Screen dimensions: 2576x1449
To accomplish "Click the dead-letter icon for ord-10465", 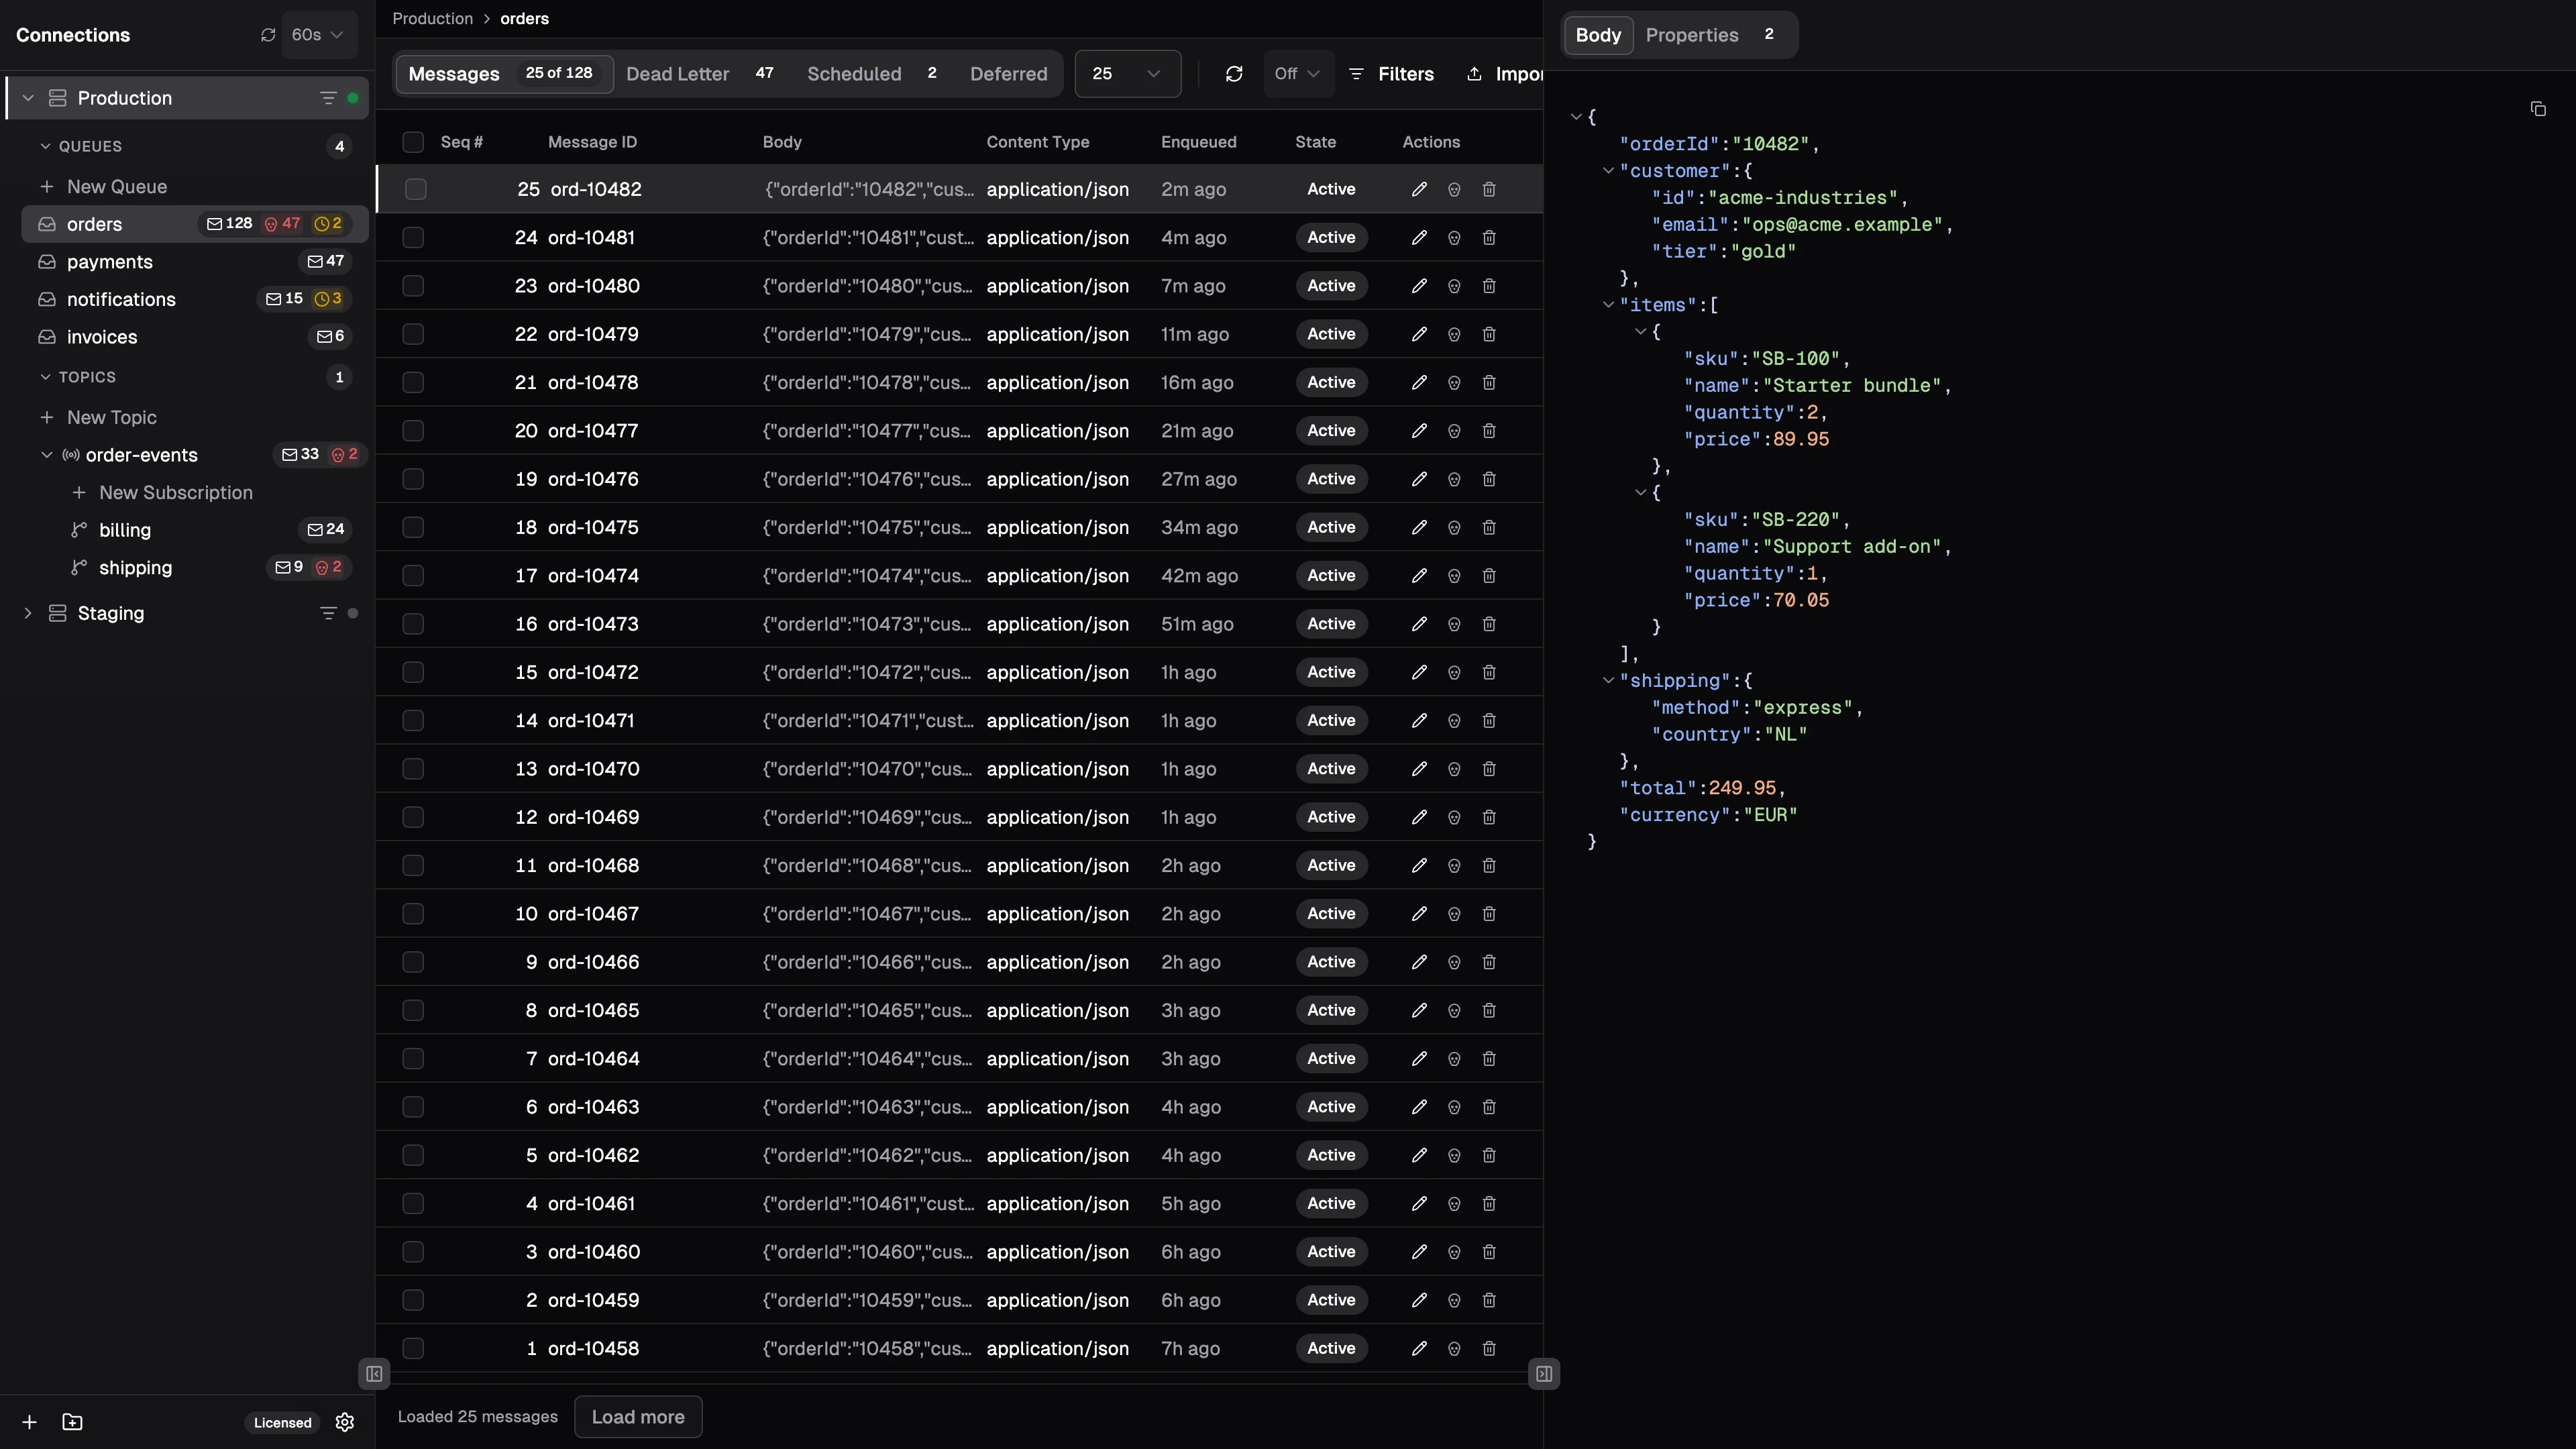I will tap(1454, 1011).
